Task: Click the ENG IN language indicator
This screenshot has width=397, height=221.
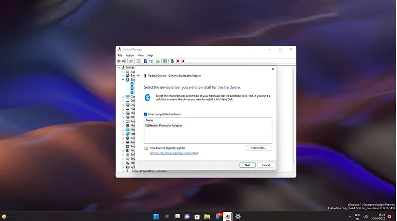Action: click(x=357, y=217)
